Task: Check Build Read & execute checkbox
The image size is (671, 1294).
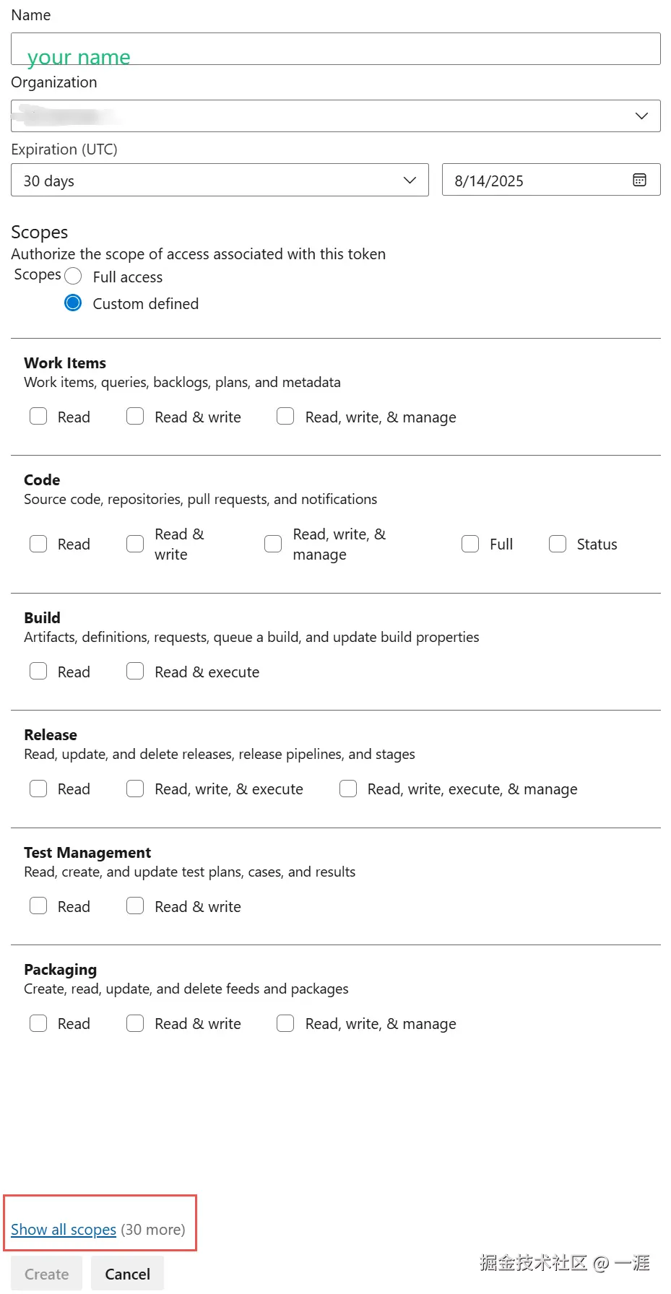Action: (x=135, y=671)
